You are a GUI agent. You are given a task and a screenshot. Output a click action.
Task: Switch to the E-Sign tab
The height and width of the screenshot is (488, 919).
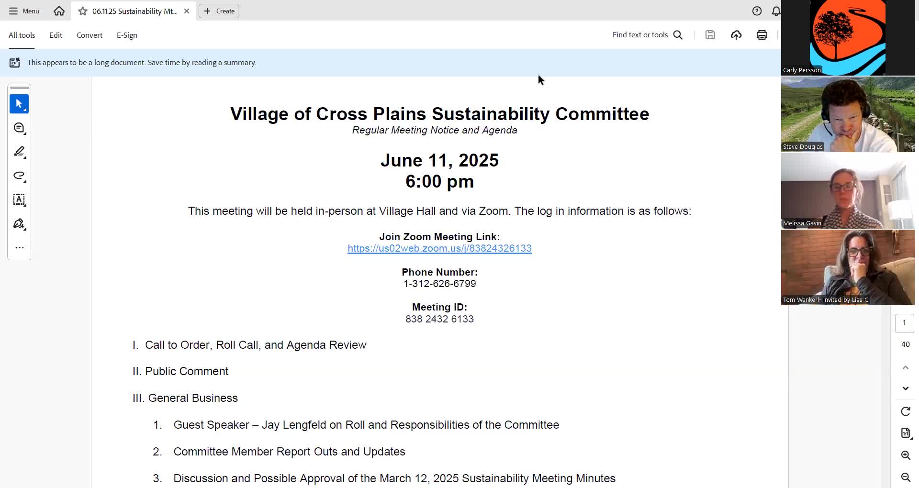pyautogui.click(x=127, y=35)
